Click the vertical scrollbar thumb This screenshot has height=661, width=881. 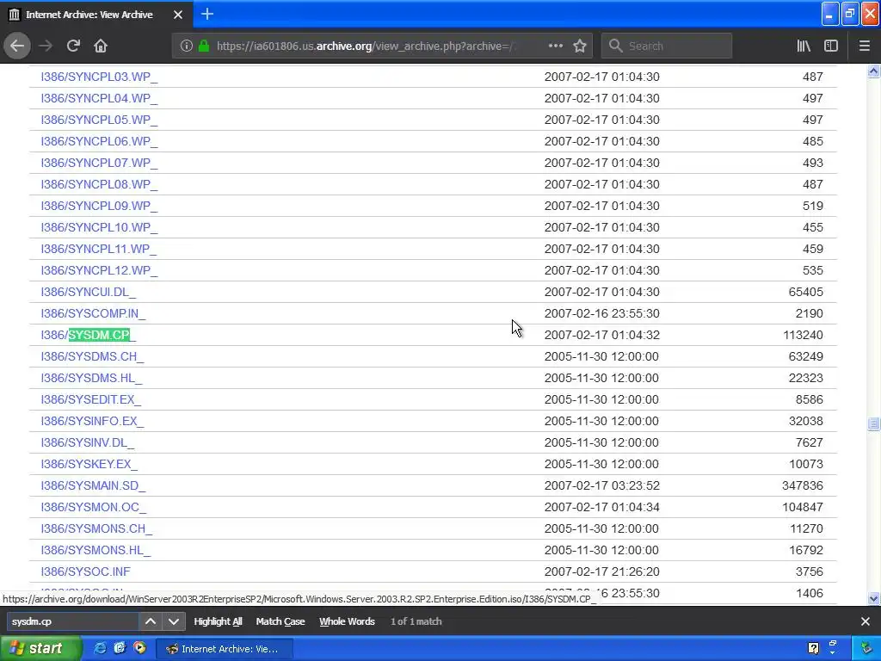coord(874,423)
